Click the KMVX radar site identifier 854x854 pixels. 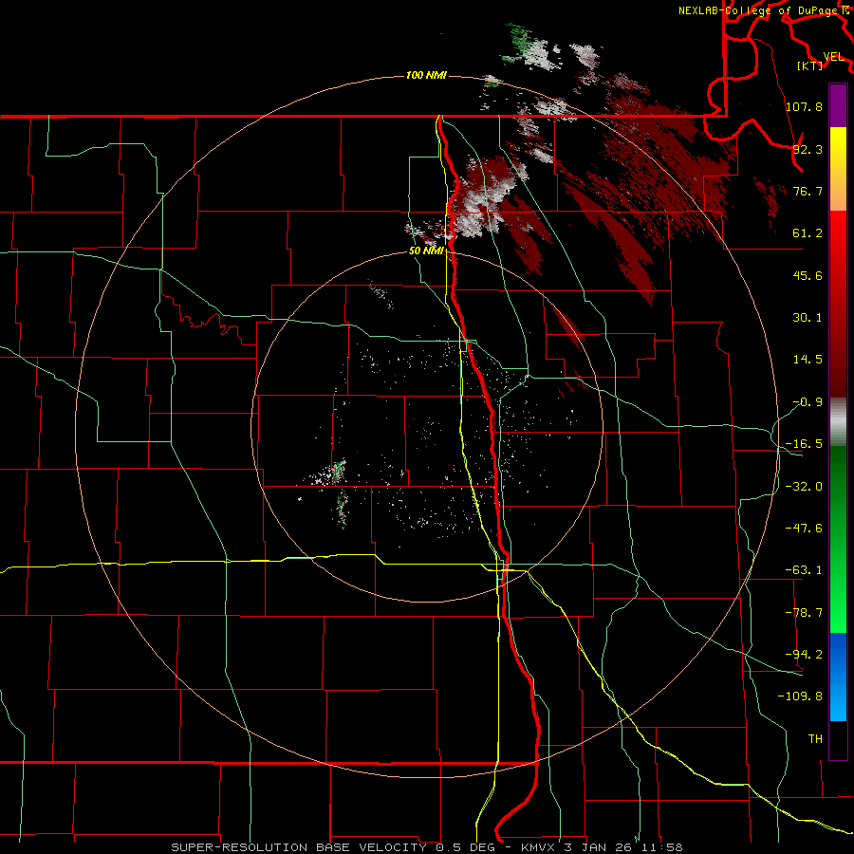tap(539, 847)
